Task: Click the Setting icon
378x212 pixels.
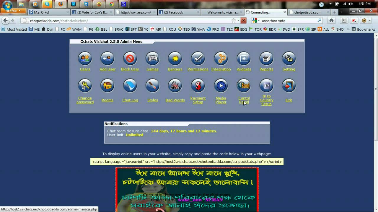Action: coord(289,58)
